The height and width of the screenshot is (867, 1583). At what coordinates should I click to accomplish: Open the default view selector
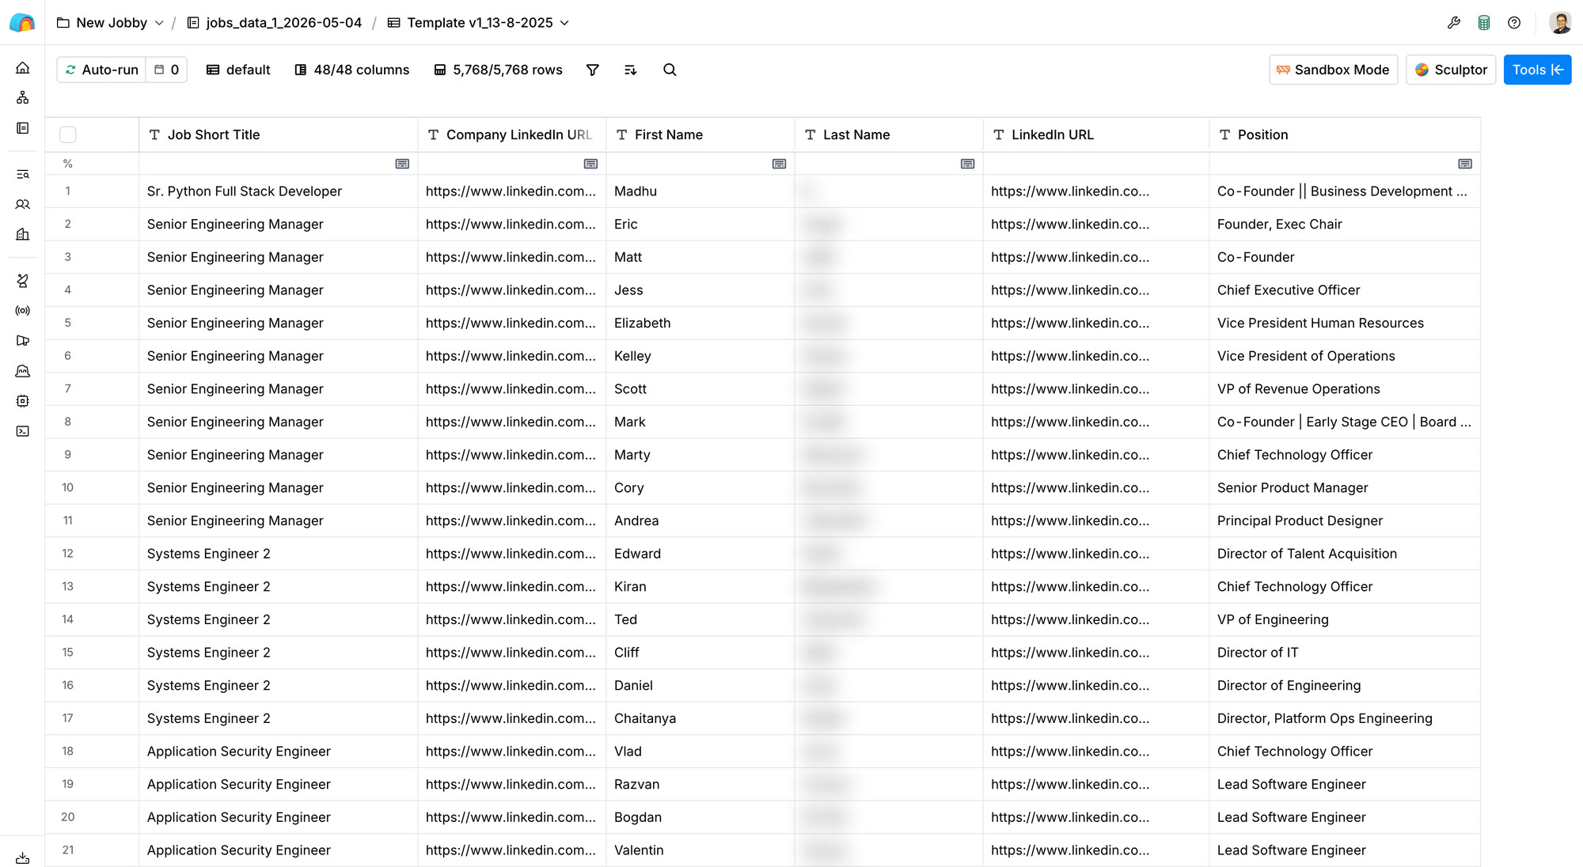[238, 70]
